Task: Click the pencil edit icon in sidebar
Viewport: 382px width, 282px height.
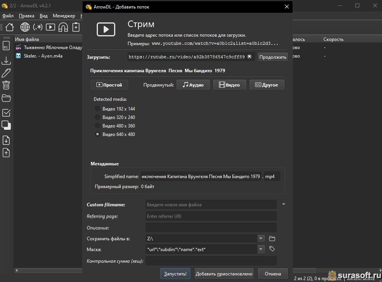Action: tap(6, 73)
